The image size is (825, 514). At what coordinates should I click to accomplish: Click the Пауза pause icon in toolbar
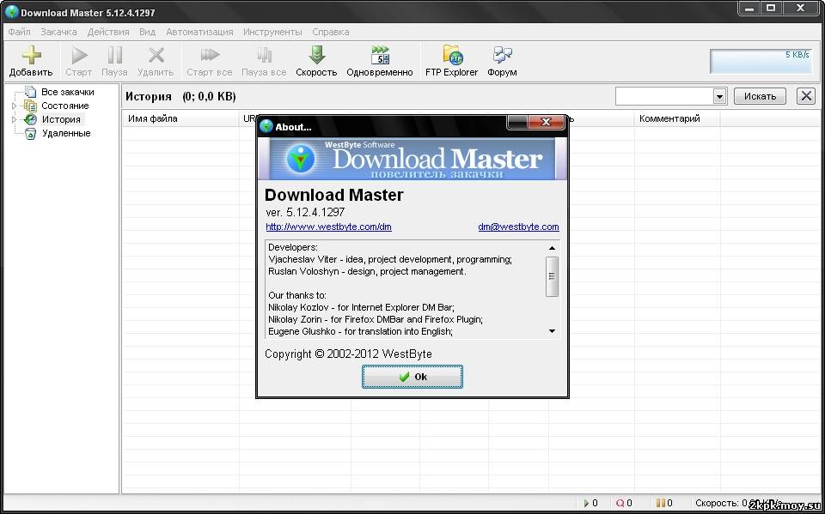[x=114, y=55]
